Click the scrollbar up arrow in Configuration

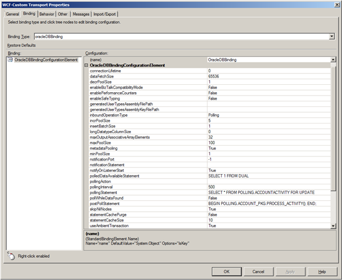(x=333, y=59)
